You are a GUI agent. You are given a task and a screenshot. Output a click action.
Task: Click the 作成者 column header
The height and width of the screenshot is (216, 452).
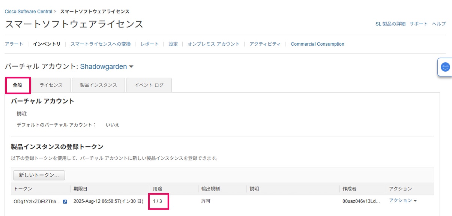click(349, 189)
